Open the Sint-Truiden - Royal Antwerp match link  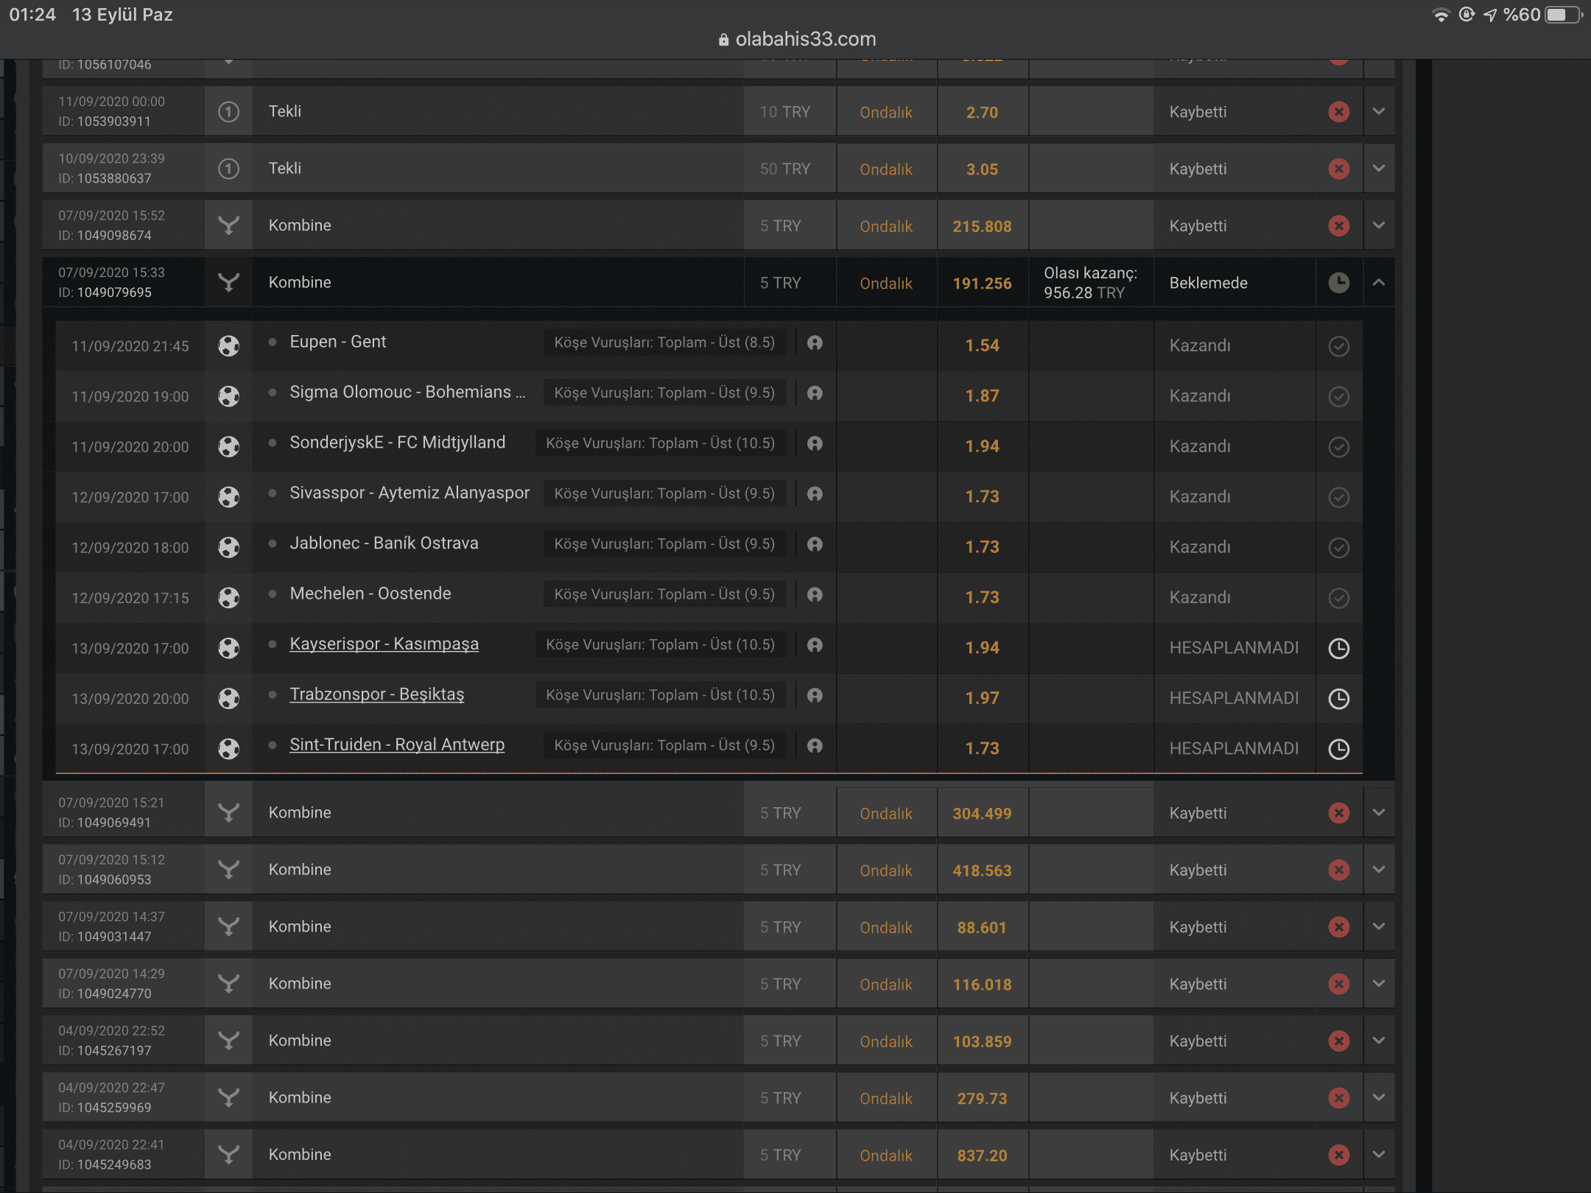pyautogui.click(x=397, y=745)
